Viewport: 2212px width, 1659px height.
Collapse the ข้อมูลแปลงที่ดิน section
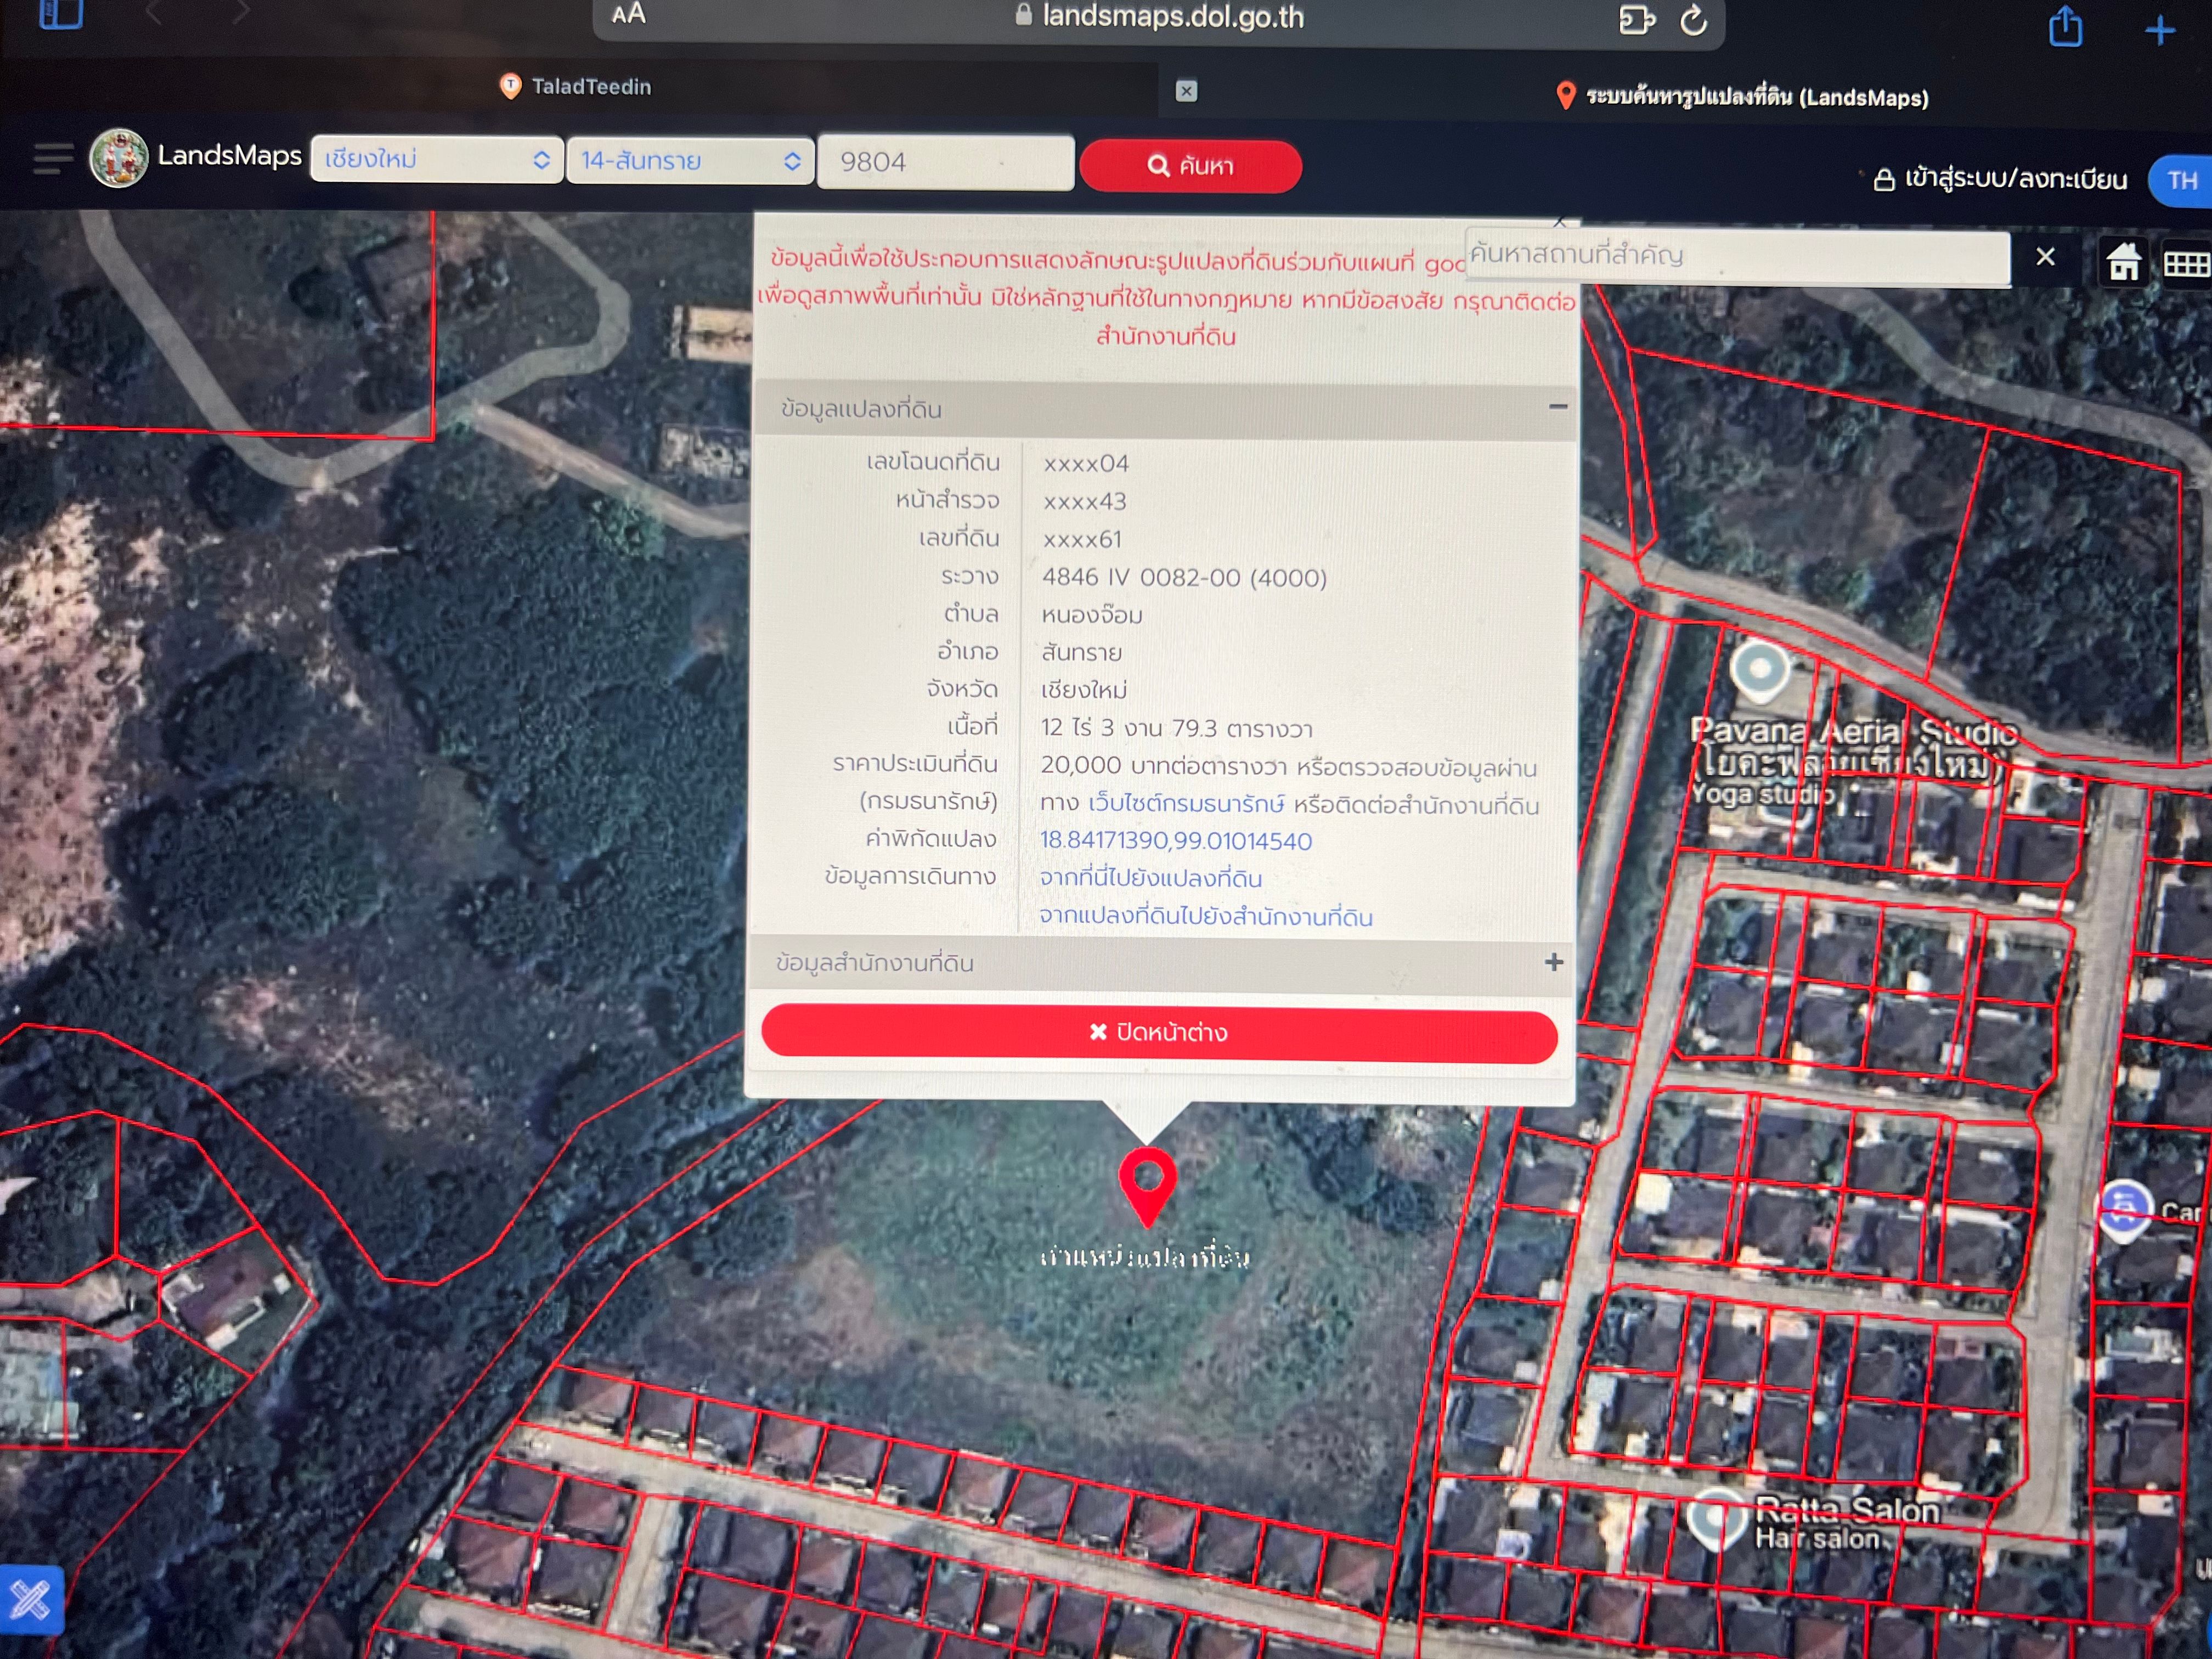[1557, 406]
